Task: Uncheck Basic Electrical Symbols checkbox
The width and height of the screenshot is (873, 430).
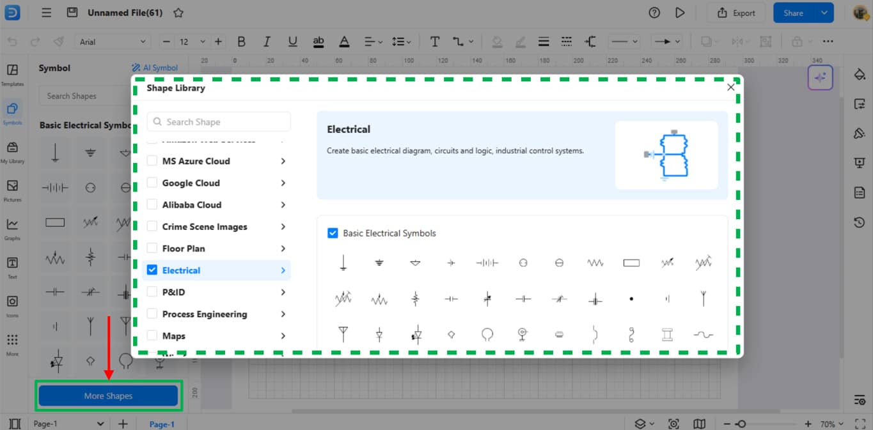Action: [333, 233]
